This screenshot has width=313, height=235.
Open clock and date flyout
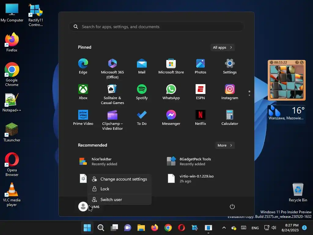coord(290,228)
